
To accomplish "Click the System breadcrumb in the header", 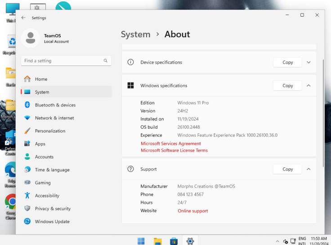I will tap(135, 35).
